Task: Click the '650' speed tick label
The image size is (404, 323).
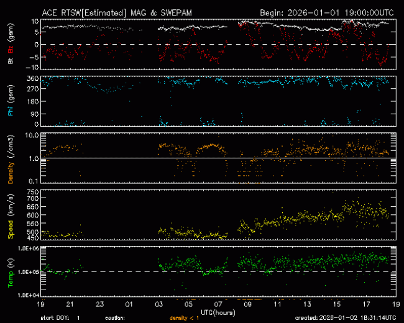Action: coord(33,207)
